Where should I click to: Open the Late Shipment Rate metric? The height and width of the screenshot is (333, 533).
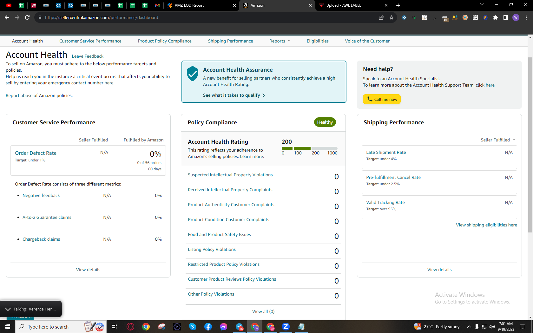pos(386,152)
